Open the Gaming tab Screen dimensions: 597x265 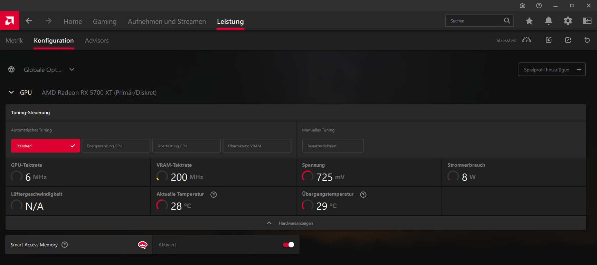coord(105,21)
